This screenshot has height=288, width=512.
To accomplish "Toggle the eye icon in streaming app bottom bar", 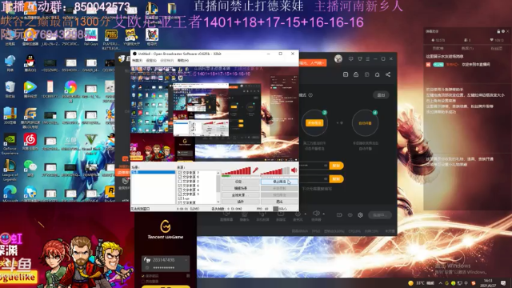I will click(350, 215).
